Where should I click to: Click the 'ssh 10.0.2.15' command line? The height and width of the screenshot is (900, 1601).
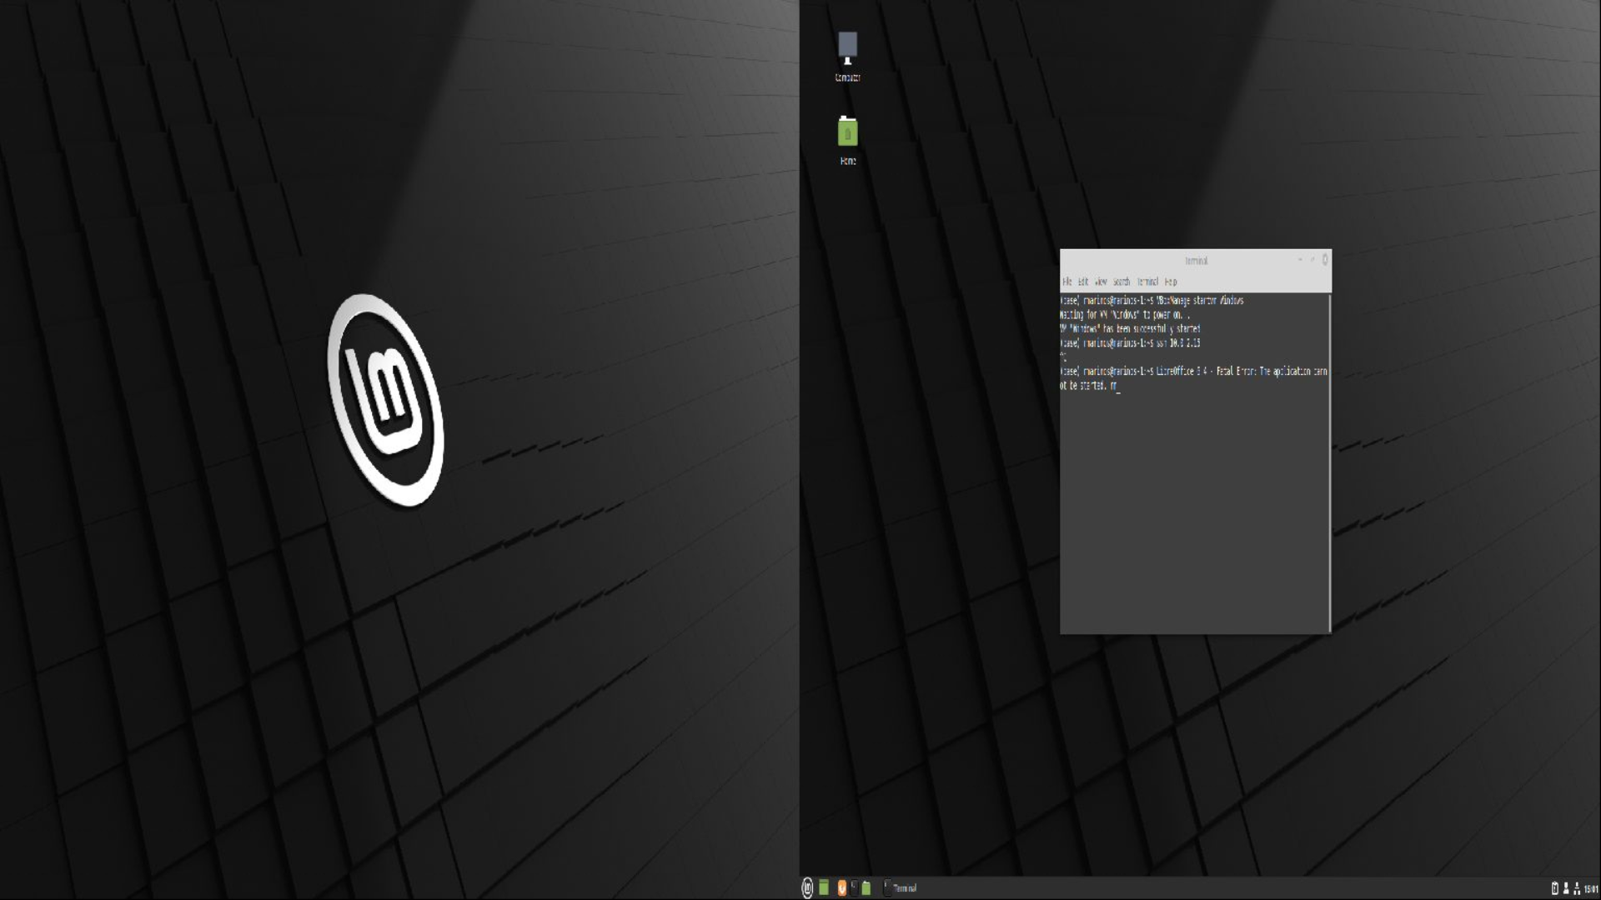(x=1130, y=343)
